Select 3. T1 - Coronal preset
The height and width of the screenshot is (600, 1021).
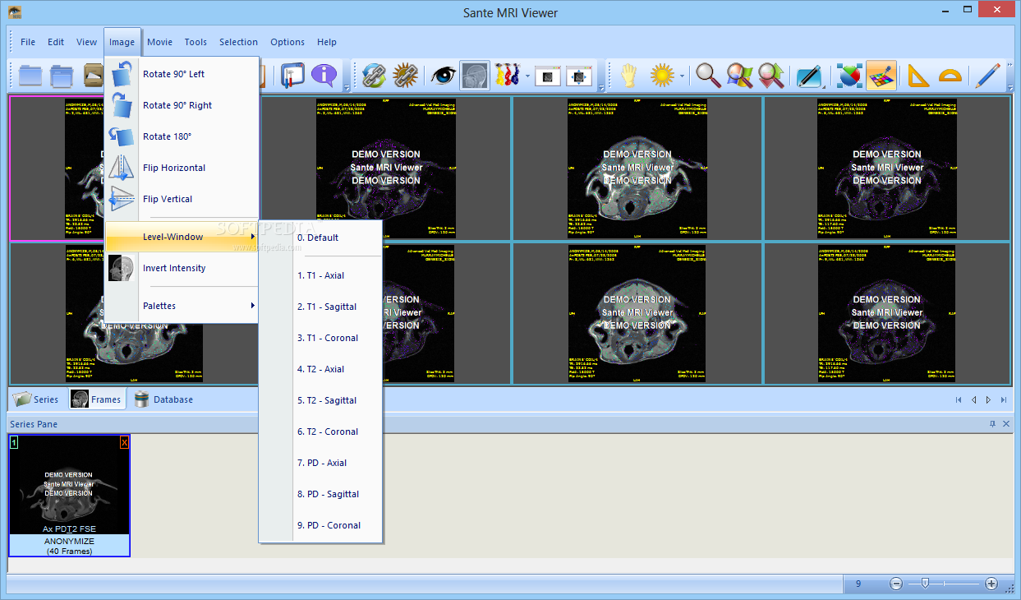click(x=321, y=338)
